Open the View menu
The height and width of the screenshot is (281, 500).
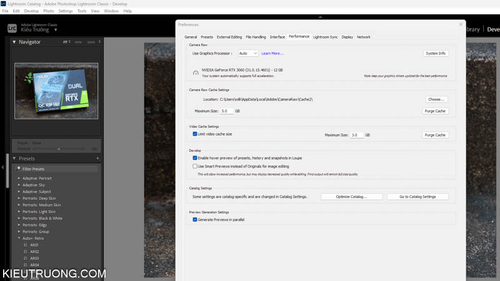(x=95, y=11)
